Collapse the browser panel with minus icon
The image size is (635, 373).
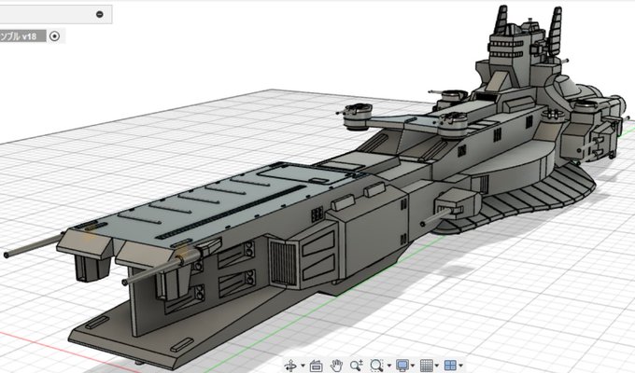(100, 14)
